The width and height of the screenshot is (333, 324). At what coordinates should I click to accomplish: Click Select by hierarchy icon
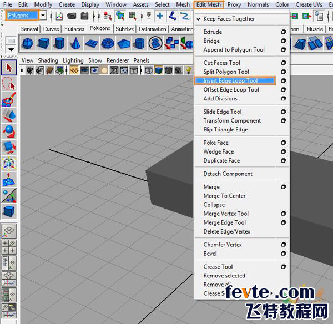(x=108, y=16)
